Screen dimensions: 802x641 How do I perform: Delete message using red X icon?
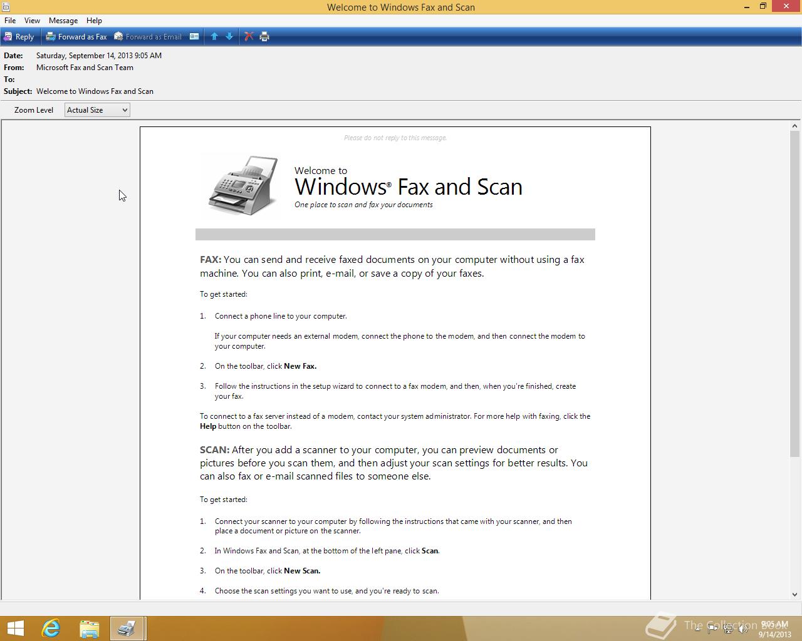pyautogui.click(x=249, y=37)
